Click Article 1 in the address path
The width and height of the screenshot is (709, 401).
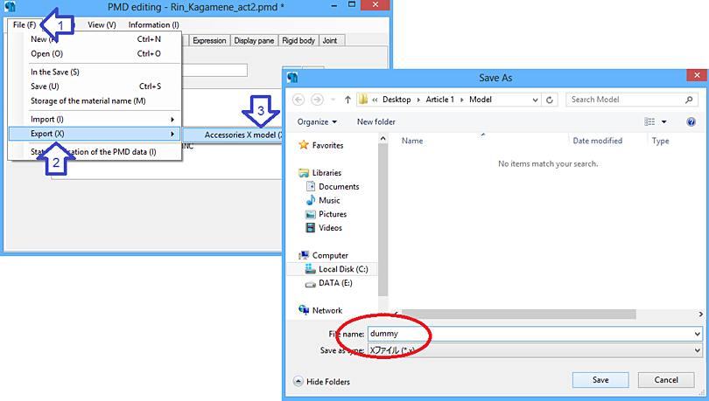439,100
